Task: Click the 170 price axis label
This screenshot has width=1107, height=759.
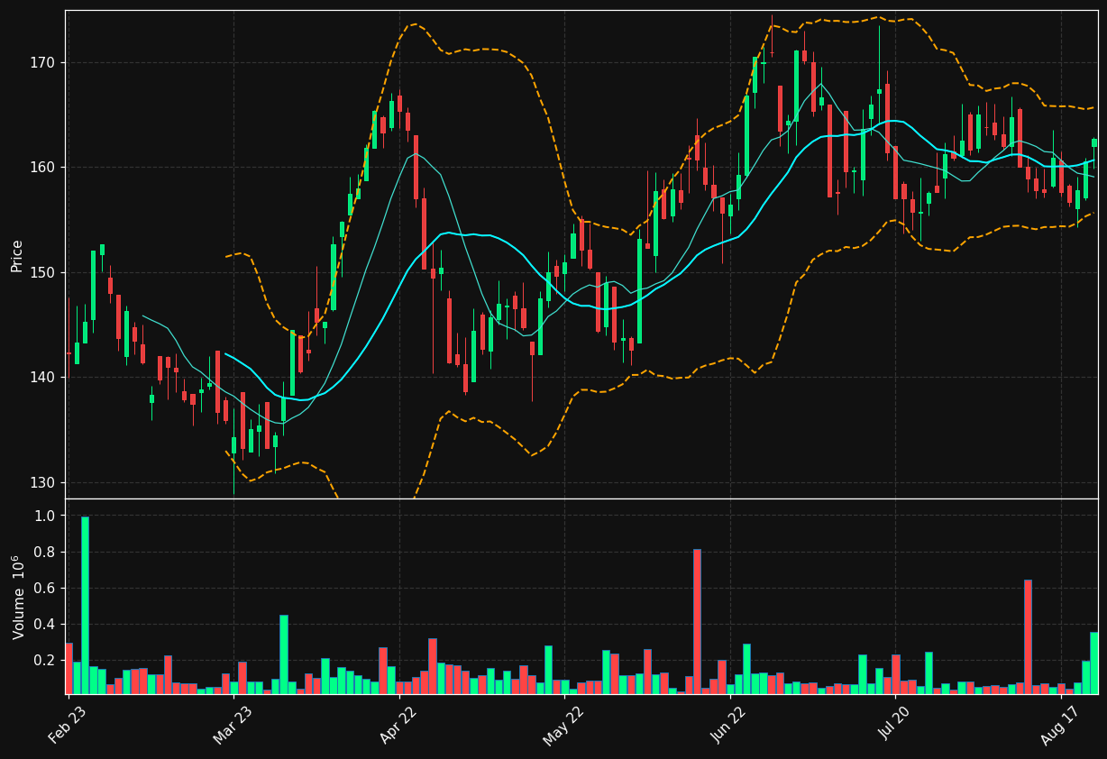Action: (x=43, y=63)
